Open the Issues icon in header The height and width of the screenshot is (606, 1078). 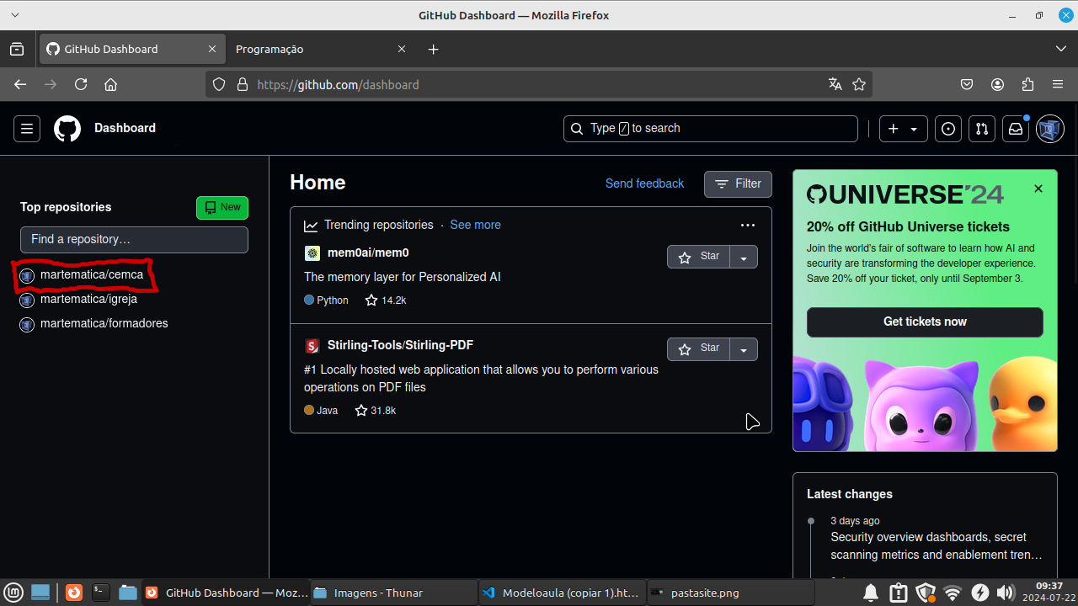coord(948,129)
